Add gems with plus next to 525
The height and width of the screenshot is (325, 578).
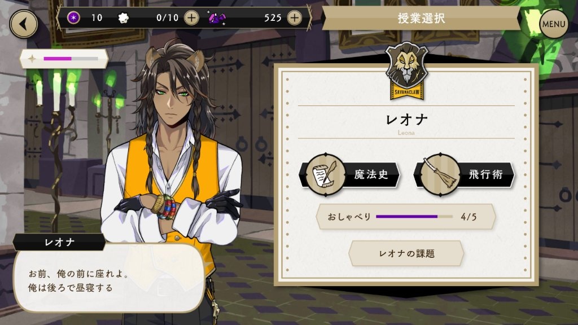tap(294, 17)
